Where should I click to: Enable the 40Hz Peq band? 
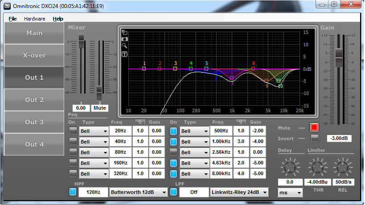73,141
